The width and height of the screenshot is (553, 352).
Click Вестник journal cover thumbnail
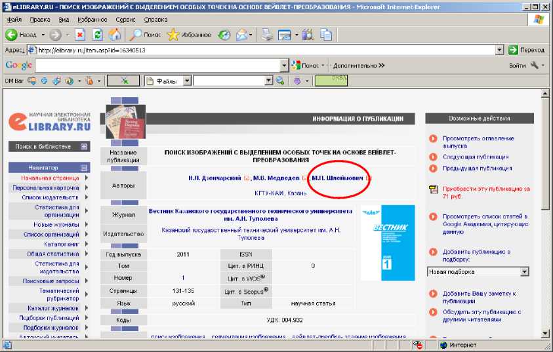click(x=388, y=243)
